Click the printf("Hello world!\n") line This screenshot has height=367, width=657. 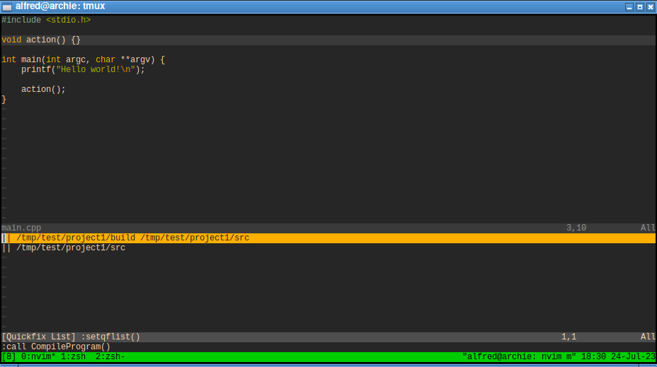pos(83,69)
